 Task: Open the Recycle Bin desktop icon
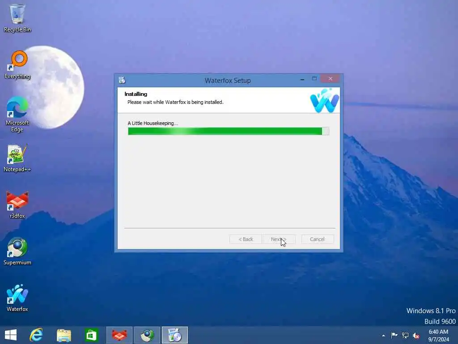coord(17,18)
